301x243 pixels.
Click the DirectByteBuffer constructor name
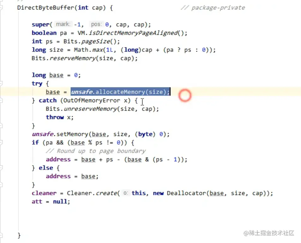(46, 8)
